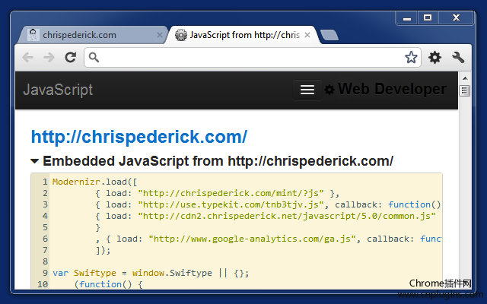Open the Chrome wrench menu
Screen dimensions: 487x304
(458, 58)
